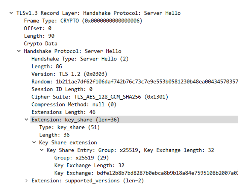Collapse the Key Share extension chevron
This screenshot has height=188, width=238.
pos(34,143)
